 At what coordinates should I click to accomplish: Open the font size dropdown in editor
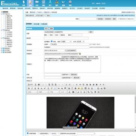pyautogui.click(x=63, y=92)
